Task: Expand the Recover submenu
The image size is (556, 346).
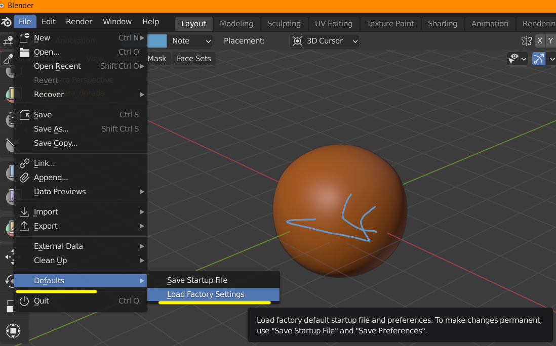Action: click(x=81, y=95)
